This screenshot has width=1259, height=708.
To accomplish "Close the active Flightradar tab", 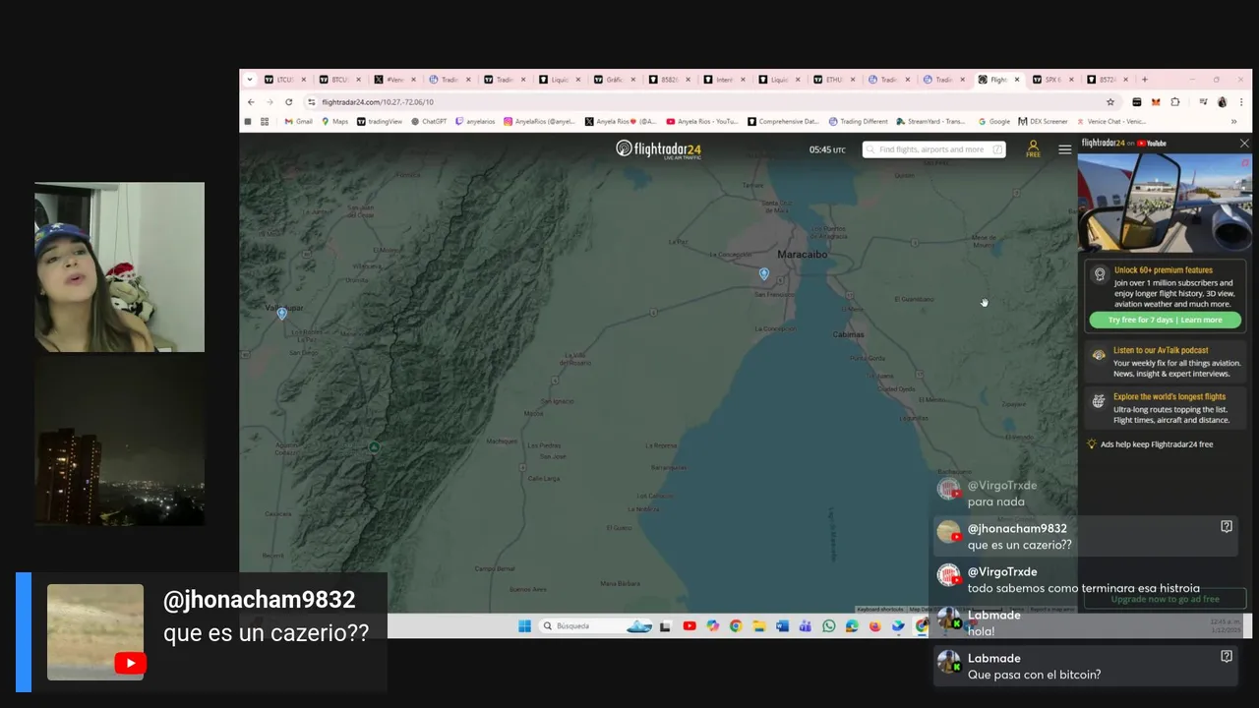I will point(1017,80).
